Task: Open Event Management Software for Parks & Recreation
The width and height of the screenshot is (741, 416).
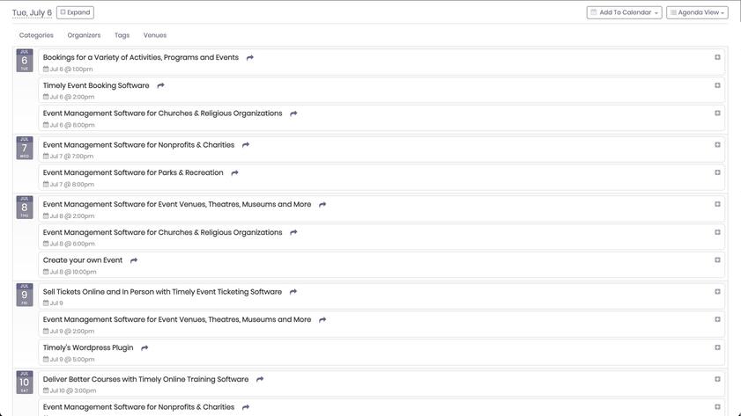Action: click(133, 172)
